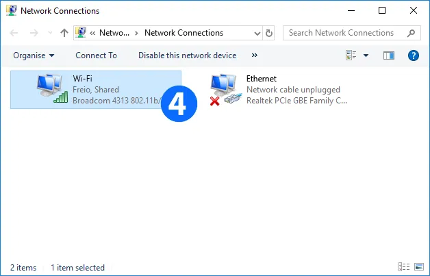Click the Change your view icon

(x=351, y=55)
